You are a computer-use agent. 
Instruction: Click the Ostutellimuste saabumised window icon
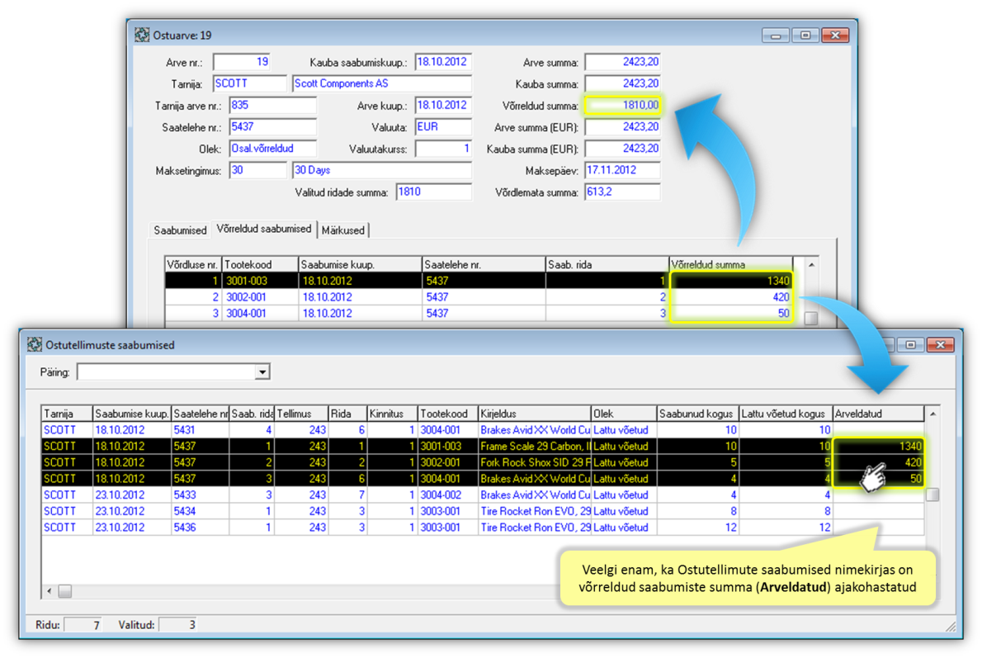35,345
